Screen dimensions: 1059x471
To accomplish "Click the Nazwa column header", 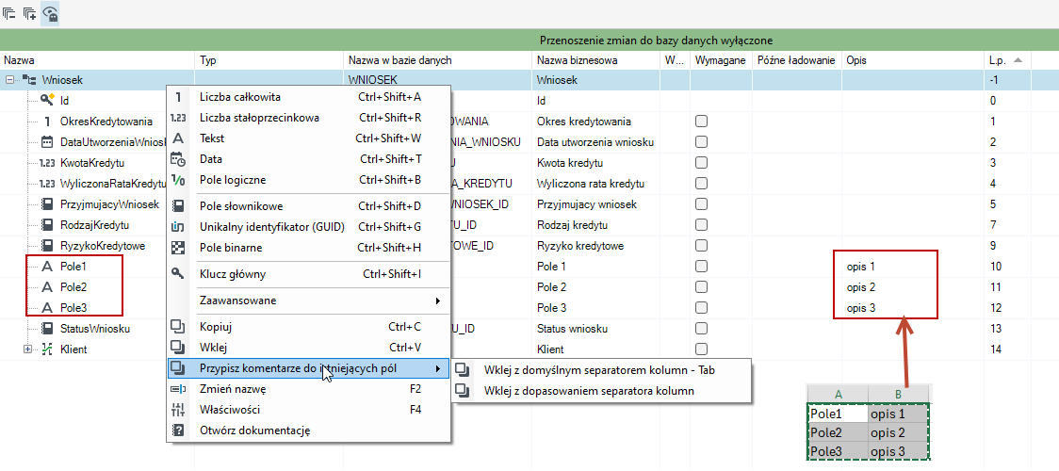I will [x=97, y=60].
